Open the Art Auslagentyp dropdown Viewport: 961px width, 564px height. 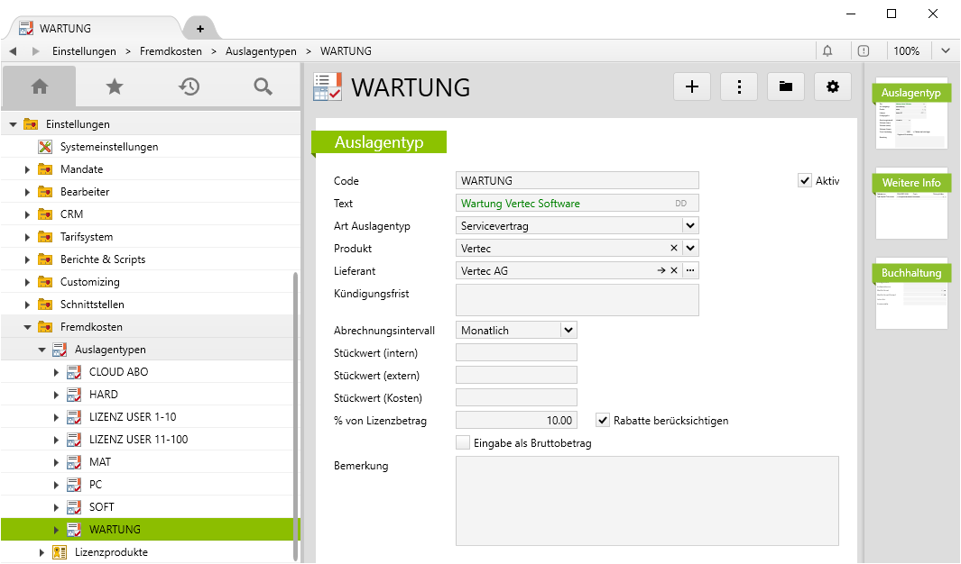tap(689, 226)
